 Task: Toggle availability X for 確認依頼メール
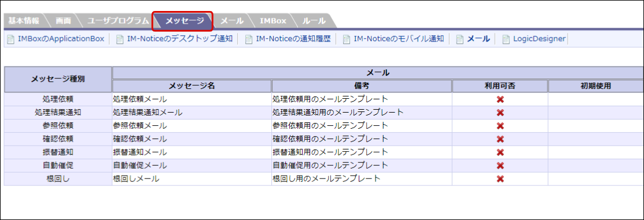(500, 139)
